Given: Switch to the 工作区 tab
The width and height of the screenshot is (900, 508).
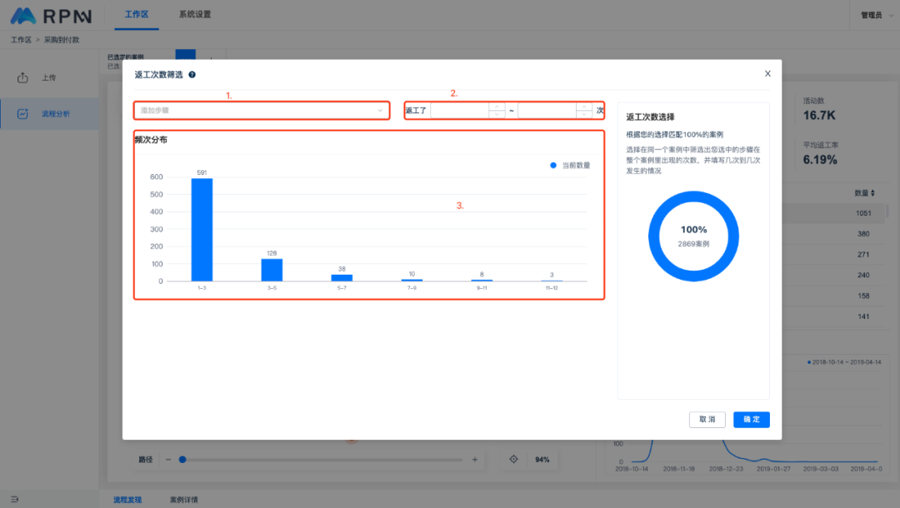Looking at the screenshot, I should point(136,15).
